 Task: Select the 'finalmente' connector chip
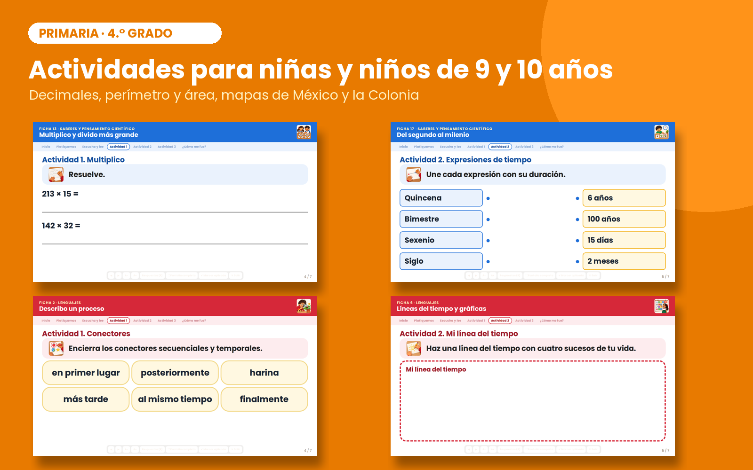264,399
